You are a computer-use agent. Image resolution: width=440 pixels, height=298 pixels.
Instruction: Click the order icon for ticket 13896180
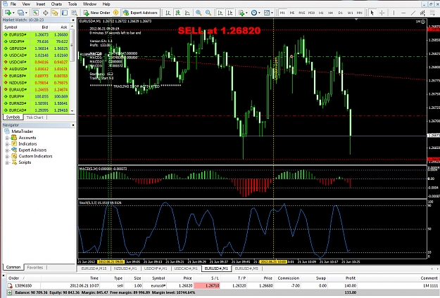click(x=10, y=285)
